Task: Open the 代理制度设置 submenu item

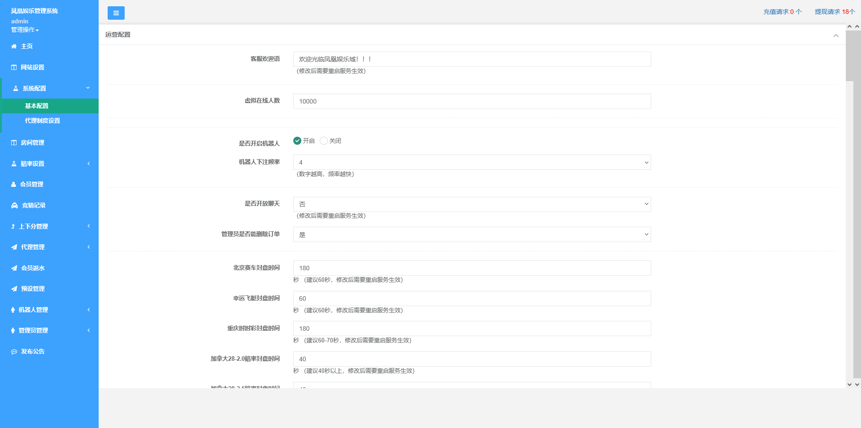Action: (x=43, y=121)
